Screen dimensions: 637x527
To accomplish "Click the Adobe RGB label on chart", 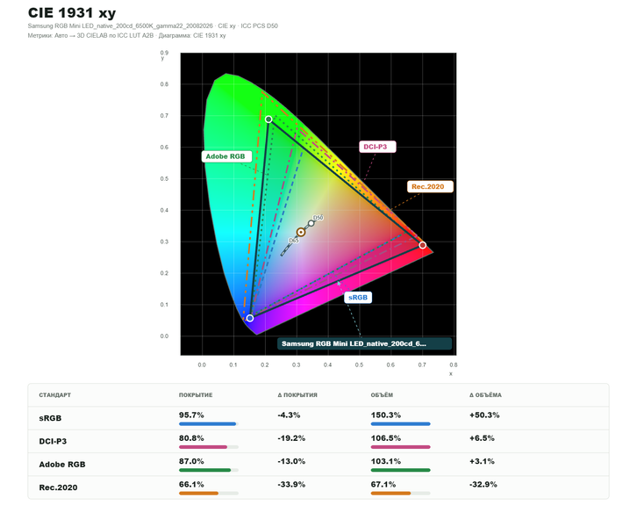I will (226, 156).
